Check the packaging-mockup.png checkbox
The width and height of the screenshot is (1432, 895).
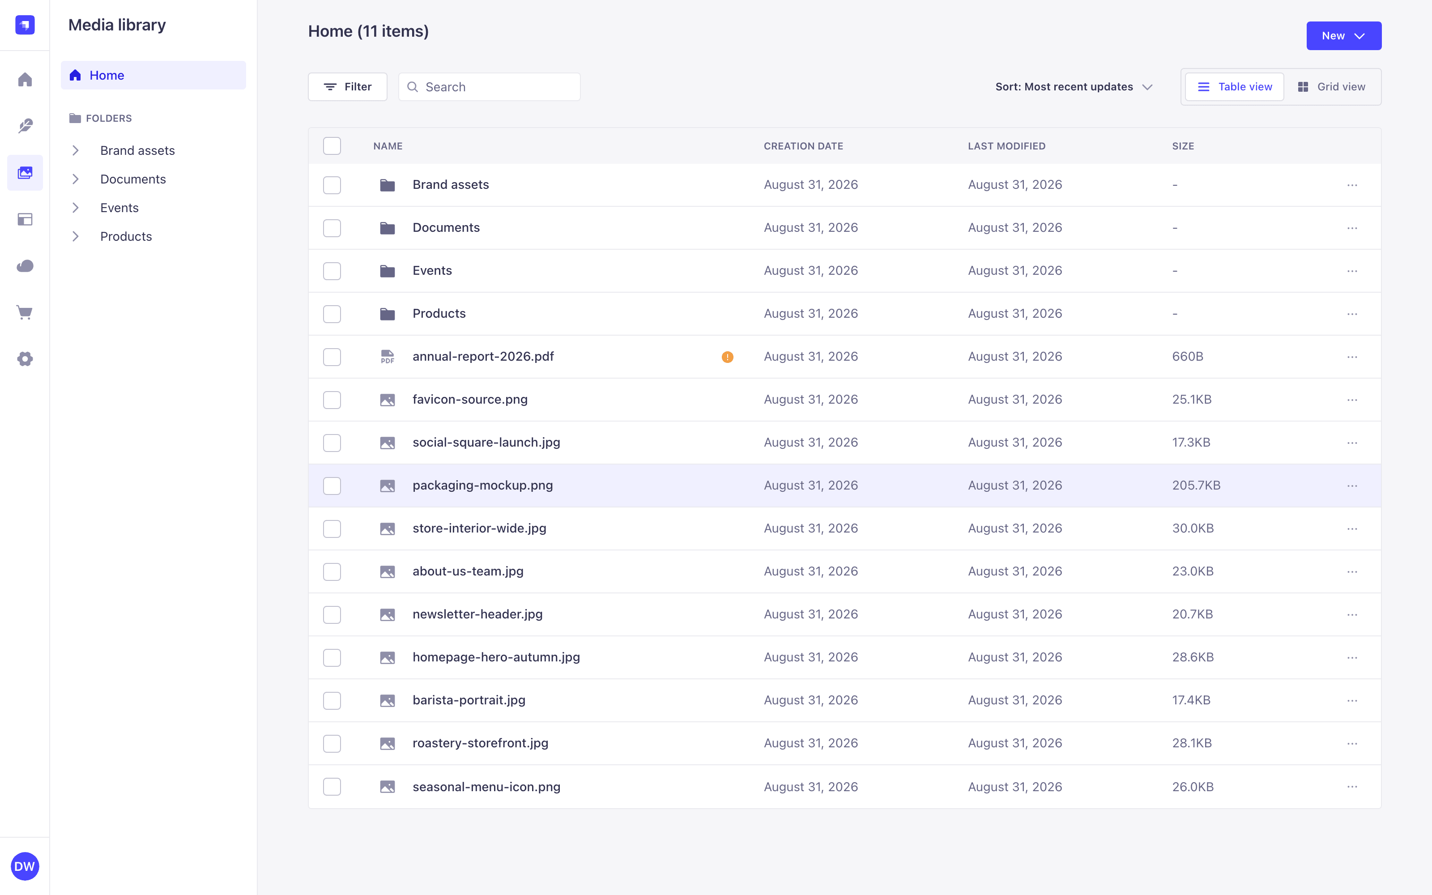click(x=332, y=486)
